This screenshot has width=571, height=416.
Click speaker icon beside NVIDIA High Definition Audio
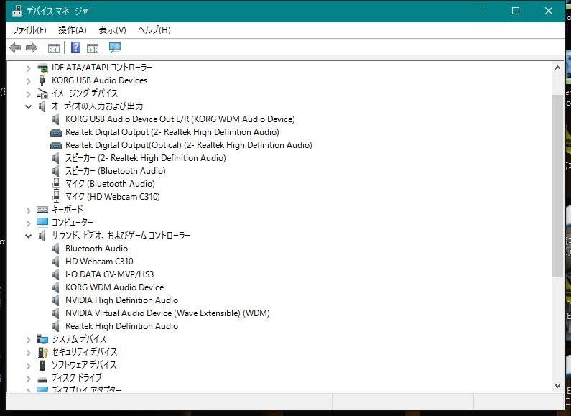56,300
